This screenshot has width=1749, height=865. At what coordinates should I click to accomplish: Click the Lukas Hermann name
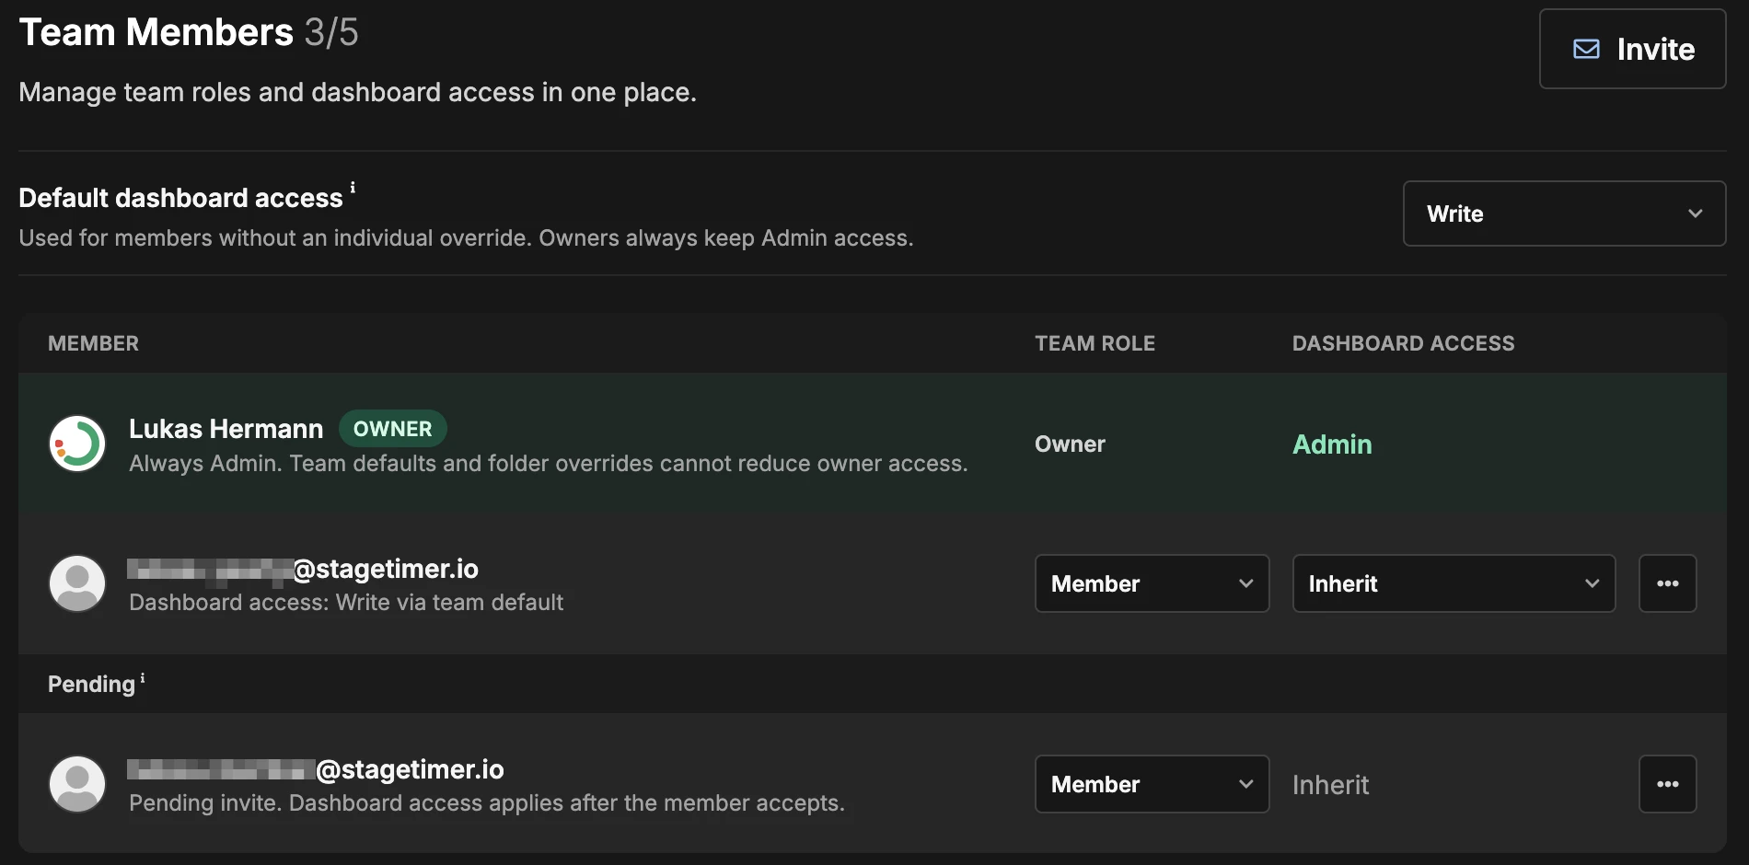point(226,429)
